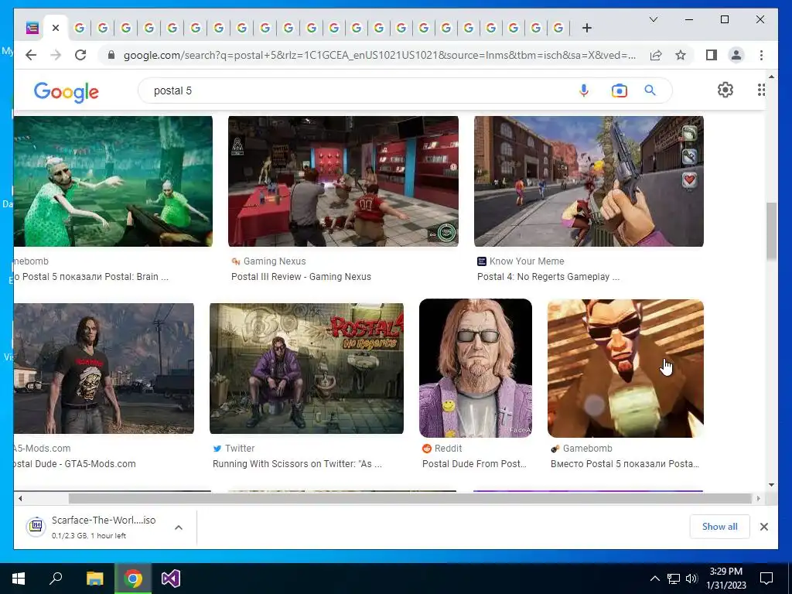The height and width of the screenshot is (594, 792).
Task: Click the horizontal scroll-left arrow
Action: coord(20,499)
